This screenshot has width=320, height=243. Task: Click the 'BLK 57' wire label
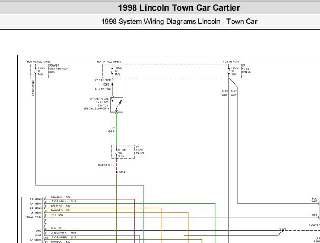56,228
